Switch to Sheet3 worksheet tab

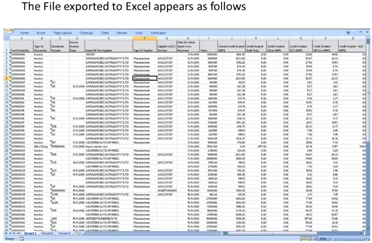65,234
